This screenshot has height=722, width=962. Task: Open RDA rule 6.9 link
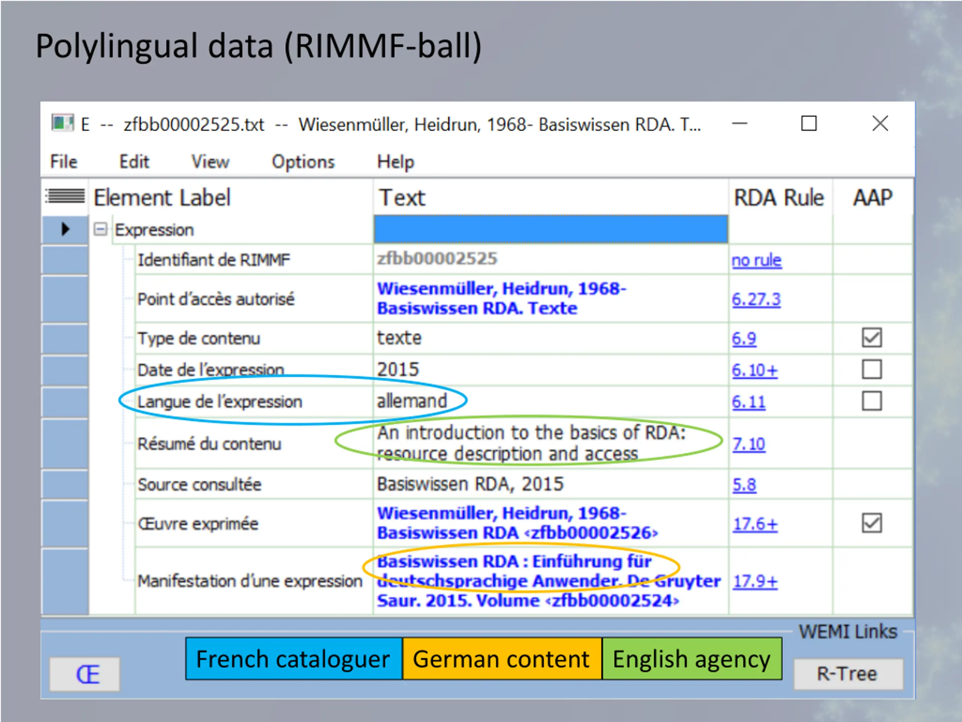[744, 338]
